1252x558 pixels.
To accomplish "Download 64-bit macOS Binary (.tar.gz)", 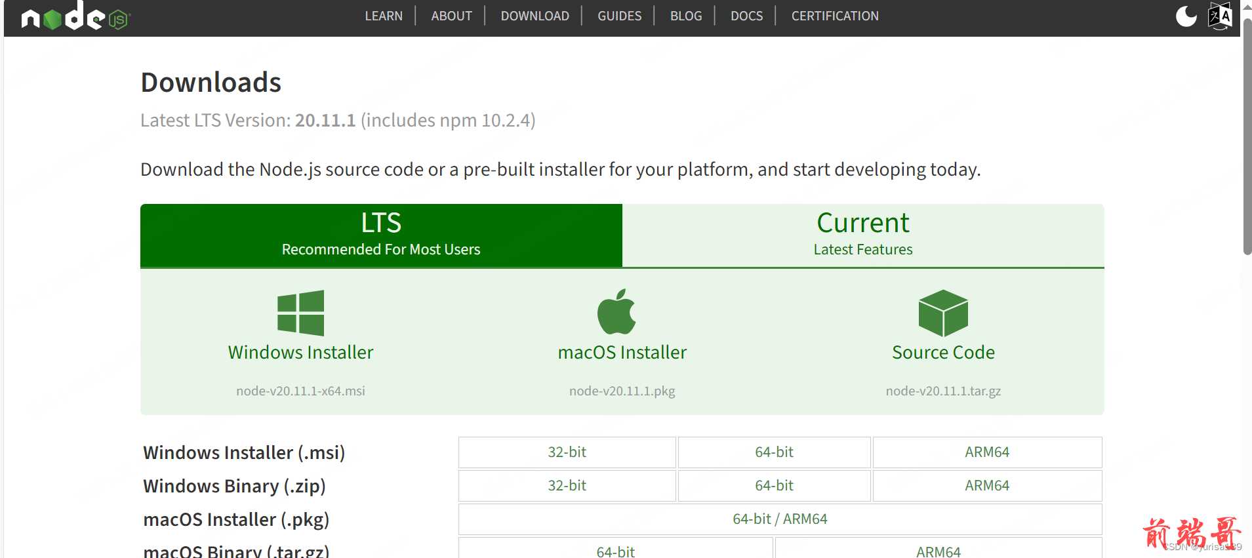I will point(616,549).
